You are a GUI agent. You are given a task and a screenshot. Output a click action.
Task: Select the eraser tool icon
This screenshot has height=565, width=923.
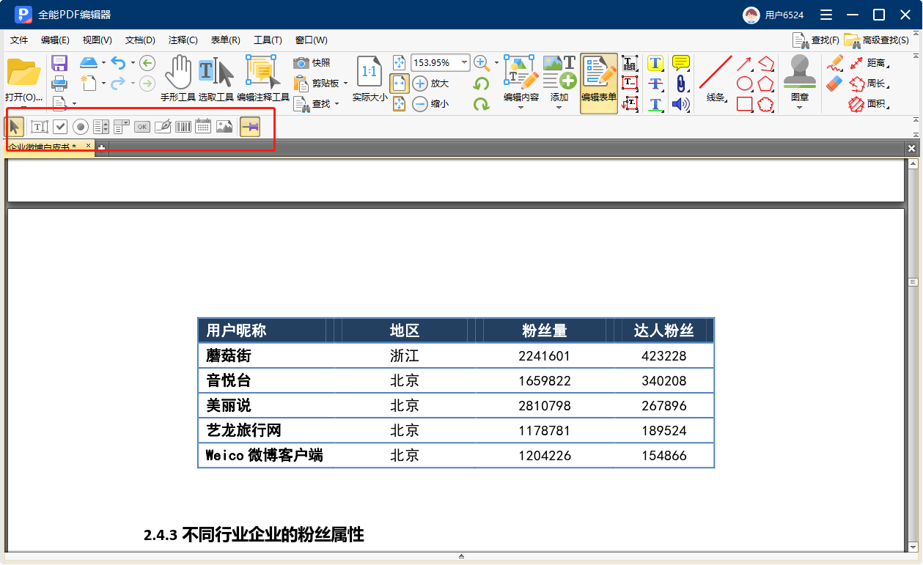(x=834, y=84)
